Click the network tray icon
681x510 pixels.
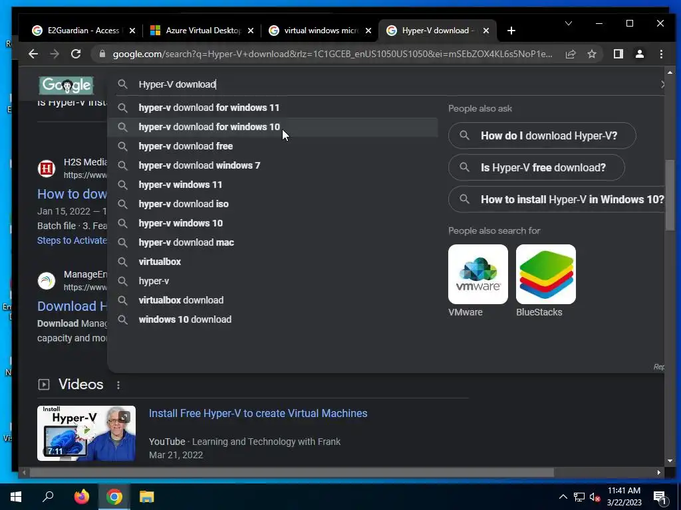coord(579,497)
